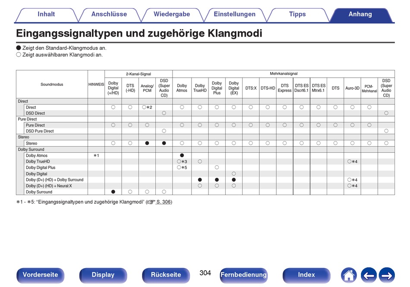Screen dimensions: 410x287
Task: Click the forward arrow navigation icon
Action: (387, 275)
